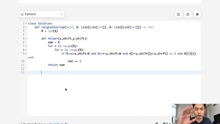Screen dimensions: 220x124
Task: Open editor settings gear icon
Action: coord(197,14)
